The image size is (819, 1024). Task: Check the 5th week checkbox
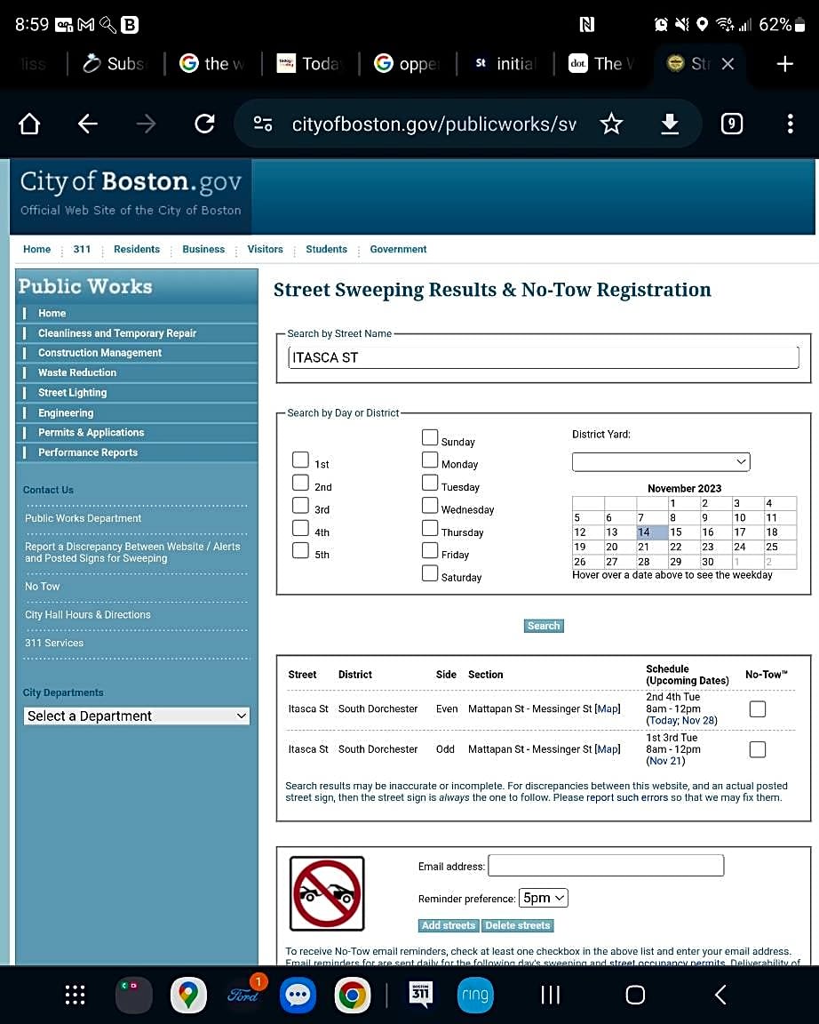300,550
